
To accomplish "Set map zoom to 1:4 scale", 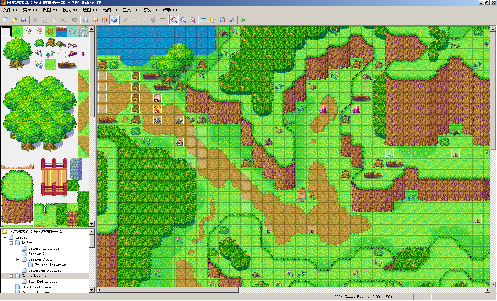I will click(192, 20).
